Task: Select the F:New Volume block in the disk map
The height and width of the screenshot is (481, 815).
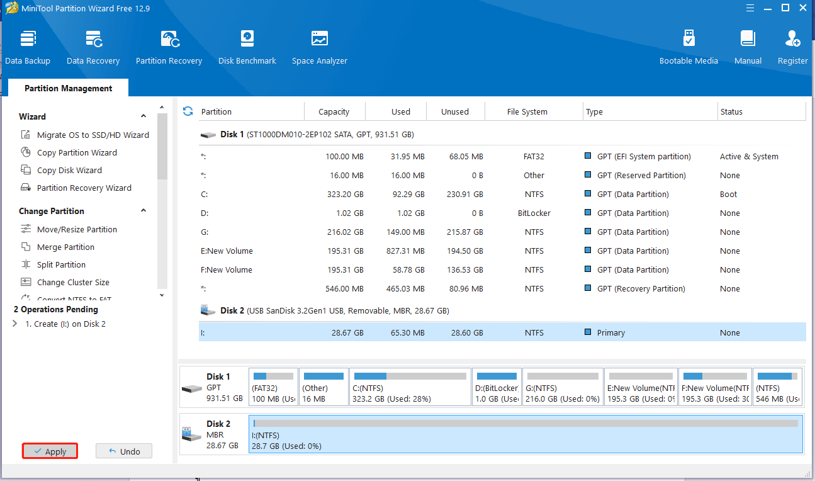Action: [715, 387]
